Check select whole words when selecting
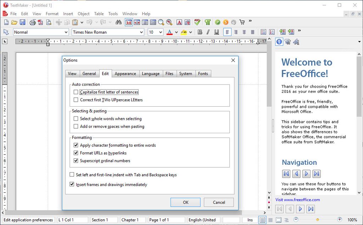Viewport: 363px width, 225px height. click(x=76, y=119)
